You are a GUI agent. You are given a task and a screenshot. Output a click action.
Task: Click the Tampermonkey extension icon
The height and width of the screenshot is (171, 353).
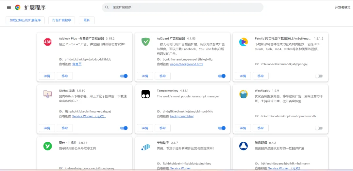(x=145, y=94)
